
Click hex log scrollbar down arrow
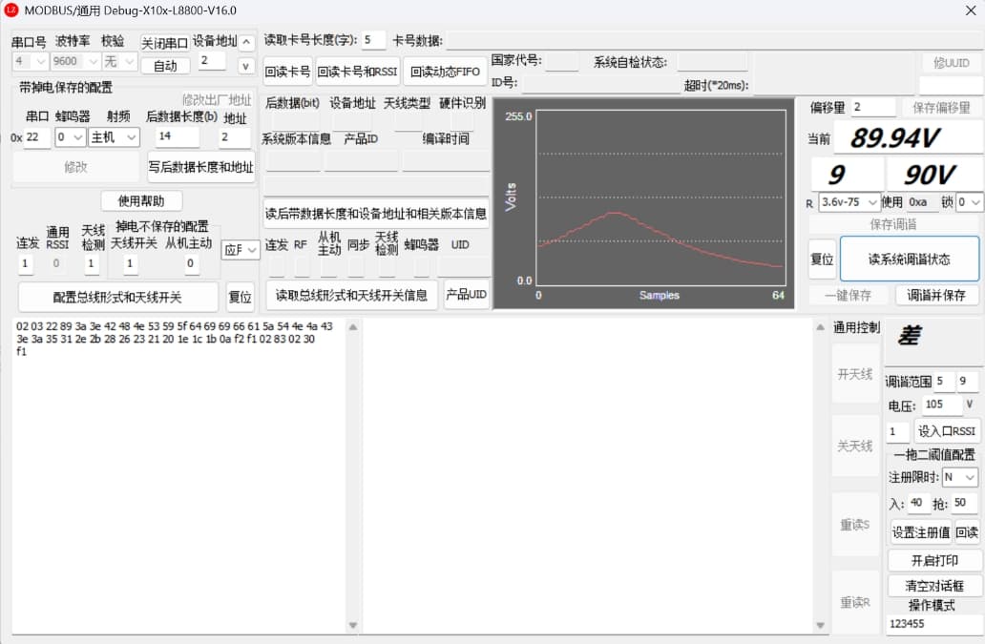(353, 625)
